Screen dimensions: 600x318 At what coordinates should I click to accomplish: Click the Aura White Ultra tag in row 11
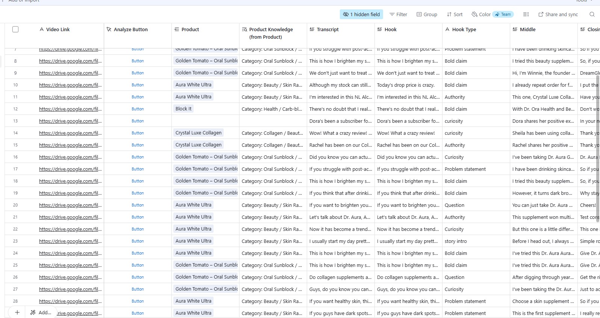click(193, 97)
